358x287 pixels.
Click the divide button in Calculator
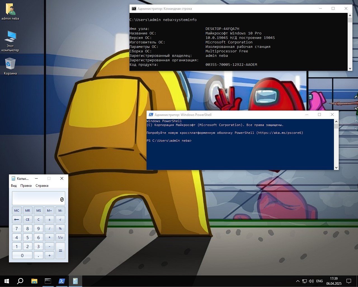click(x=50, y=228)
